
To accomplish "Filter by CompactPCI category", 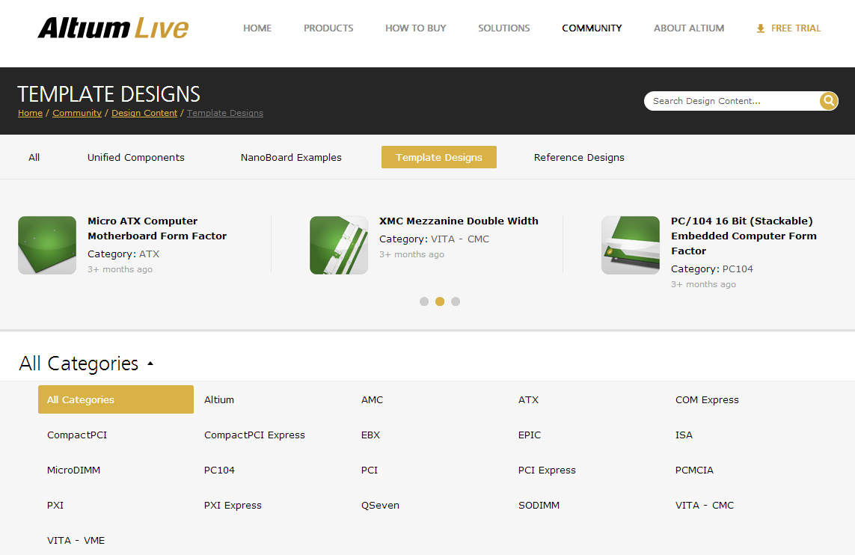I will 77,435.
